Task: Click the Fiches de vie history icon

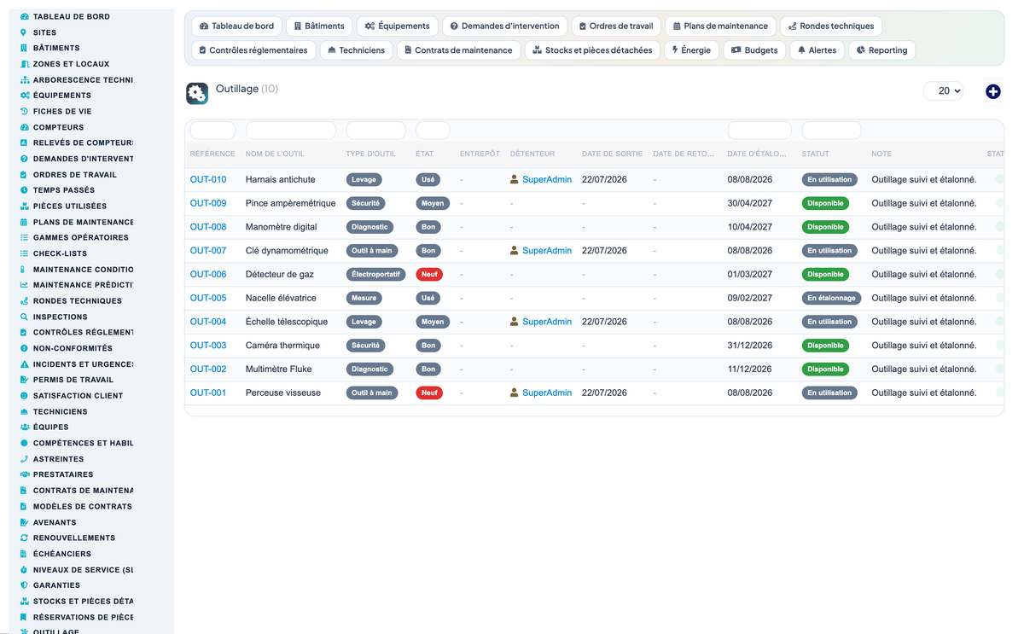Action: click(x=24, y=111)
